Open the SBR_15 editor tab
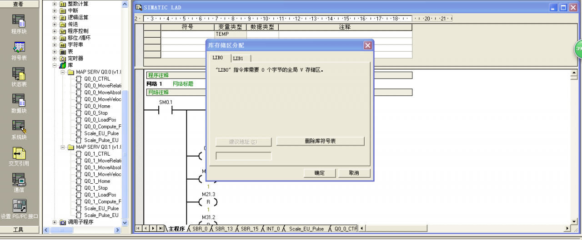This screenshot has width=582, height=240. pos(250,229)
